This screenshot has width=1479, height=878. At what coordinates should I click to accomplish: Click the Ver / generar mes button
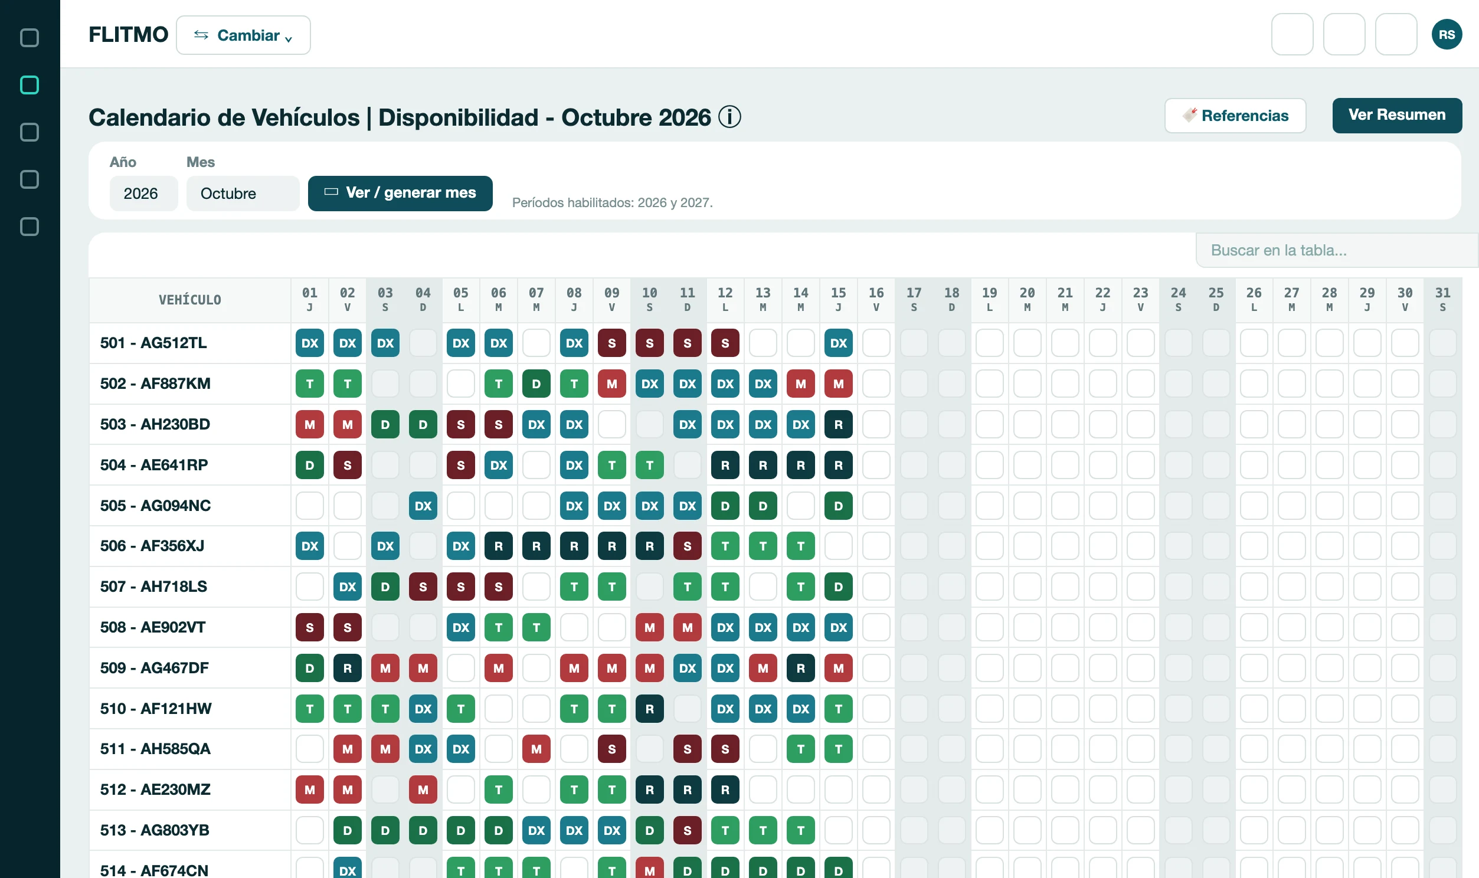pyautogui.click(x=400, y=194)
